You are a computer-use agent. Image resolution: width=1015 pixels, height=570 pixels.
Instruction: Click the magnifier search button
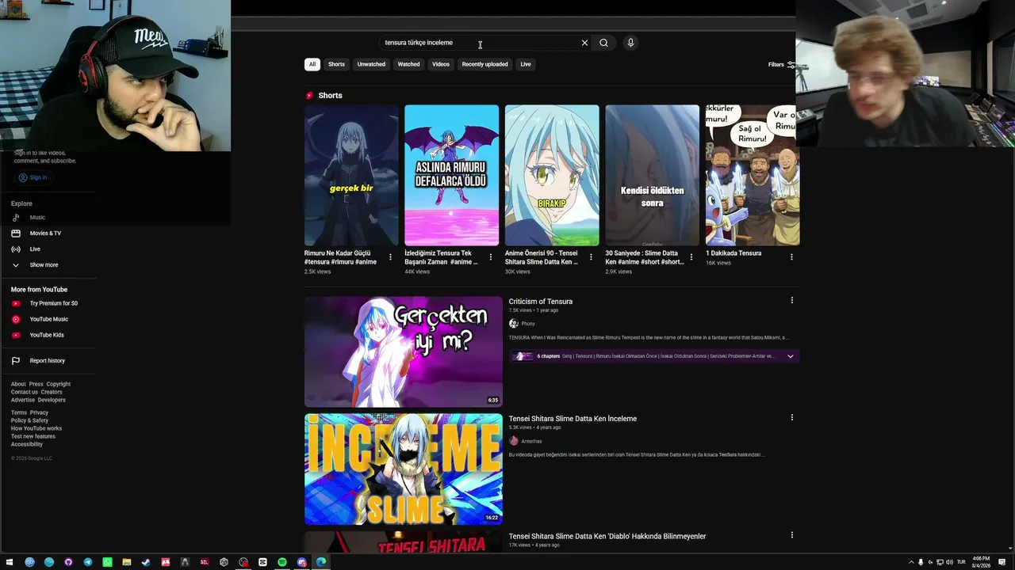(x=603, y=43)
